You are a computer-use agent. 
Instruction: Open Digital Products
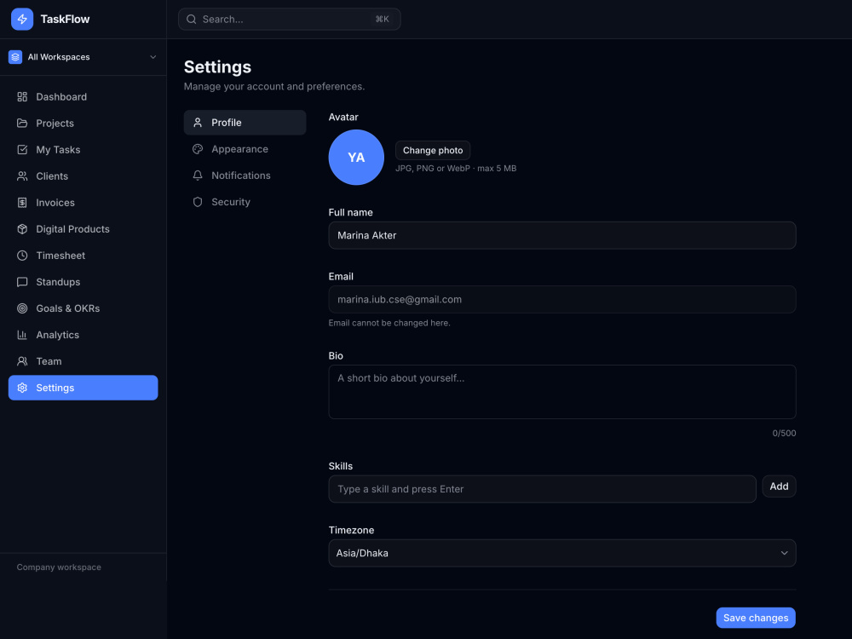(83, 228)
